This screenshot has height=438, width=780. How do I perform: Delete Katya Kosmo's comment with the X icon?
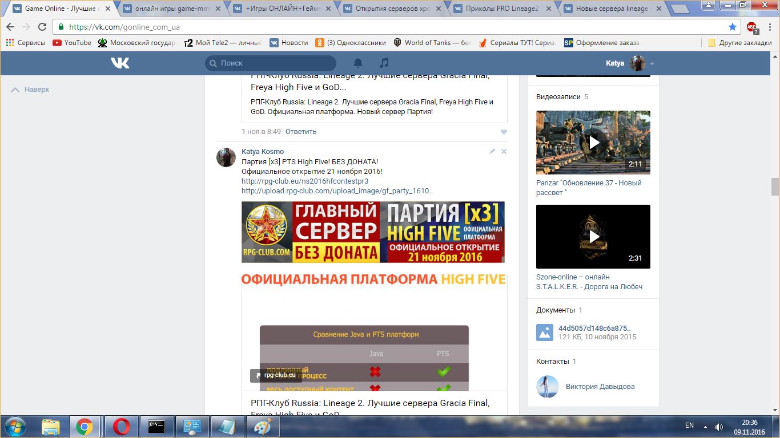504,152
